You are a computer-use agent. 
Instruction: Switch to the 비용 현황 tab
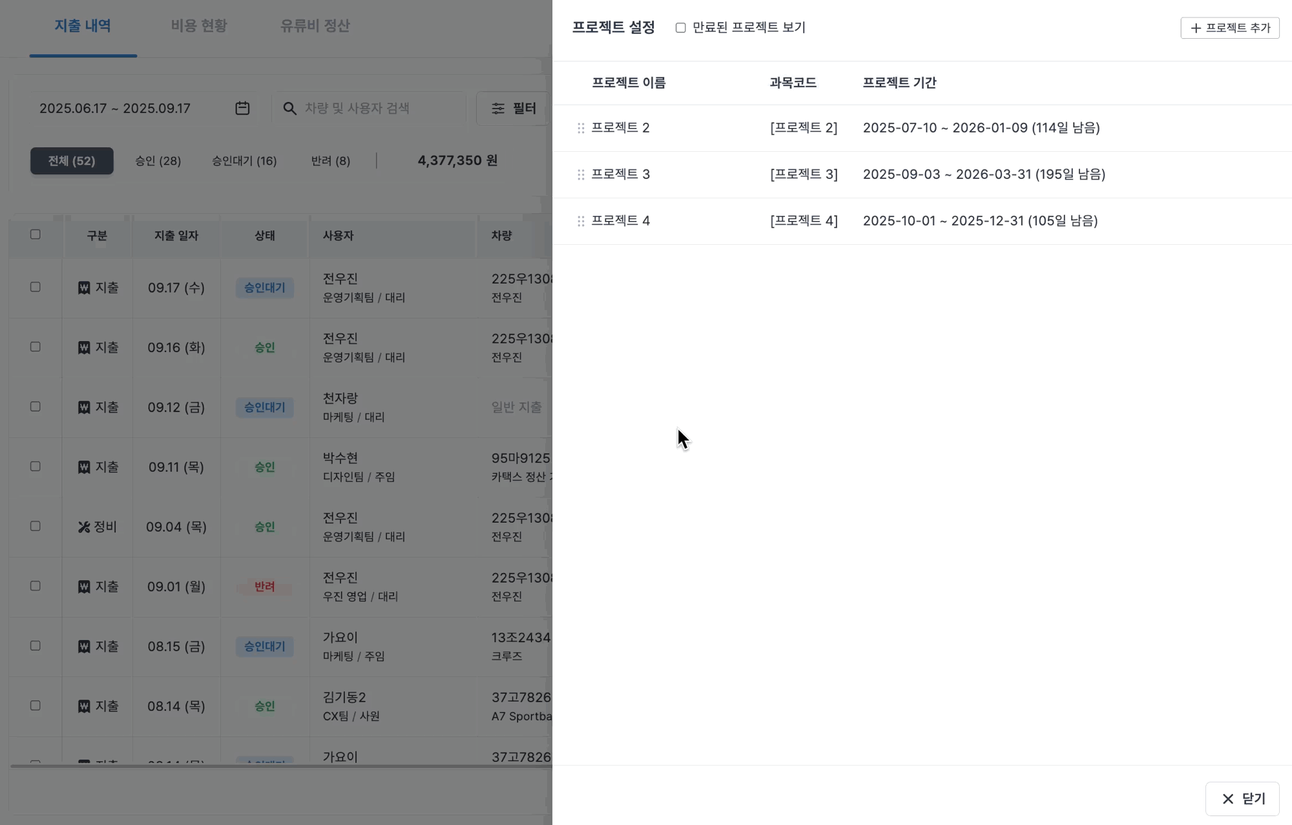click(199, 26)
